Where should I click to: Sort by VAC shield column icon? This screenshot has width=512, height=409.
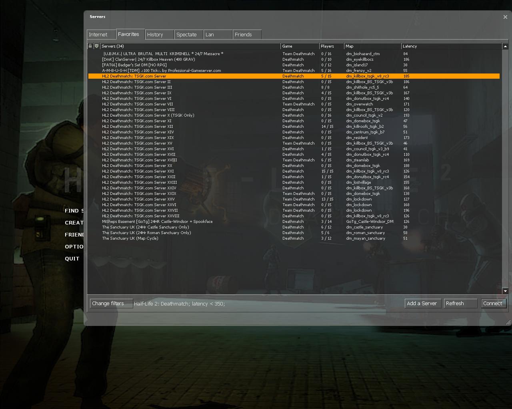pos(96,46)
